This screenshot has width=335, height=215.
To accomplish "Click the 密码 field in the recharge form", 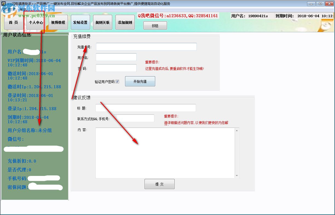I will click(116, 68).
